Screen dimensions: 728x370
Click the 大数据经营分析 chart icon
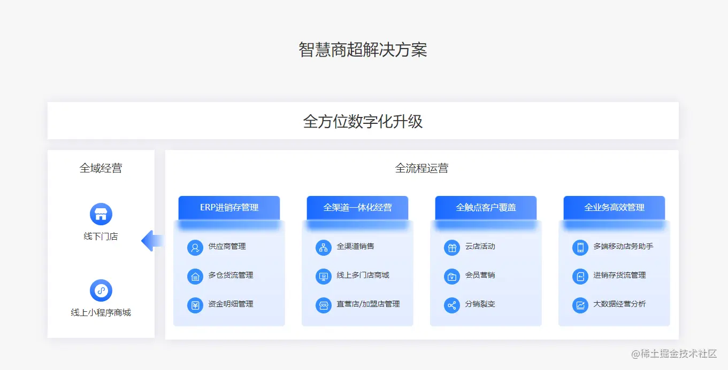tap(580, 305)
